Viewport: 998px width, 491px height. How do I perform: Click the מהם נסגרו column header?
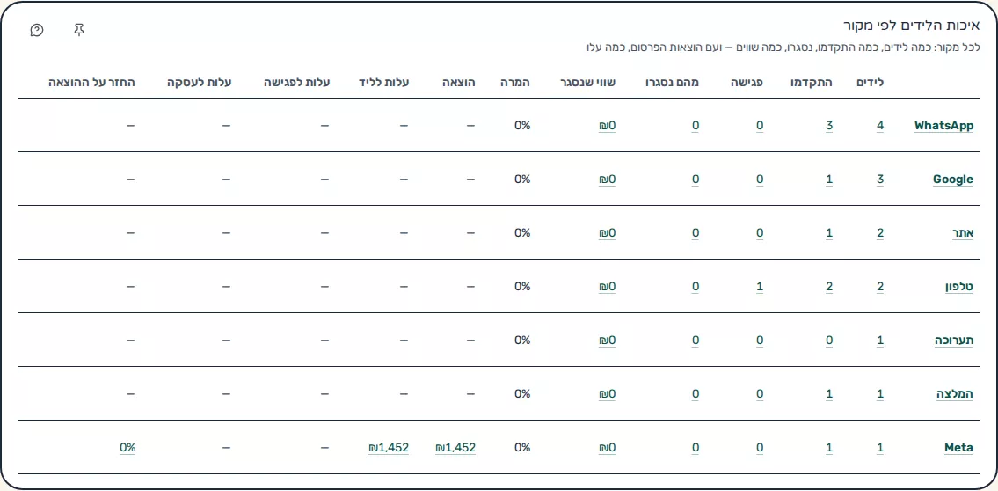click(x=672, y=83)
